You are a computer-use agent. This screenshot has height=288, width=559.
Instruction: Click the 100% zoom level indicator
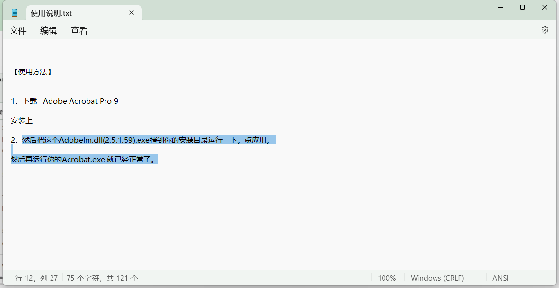[387, 278]
